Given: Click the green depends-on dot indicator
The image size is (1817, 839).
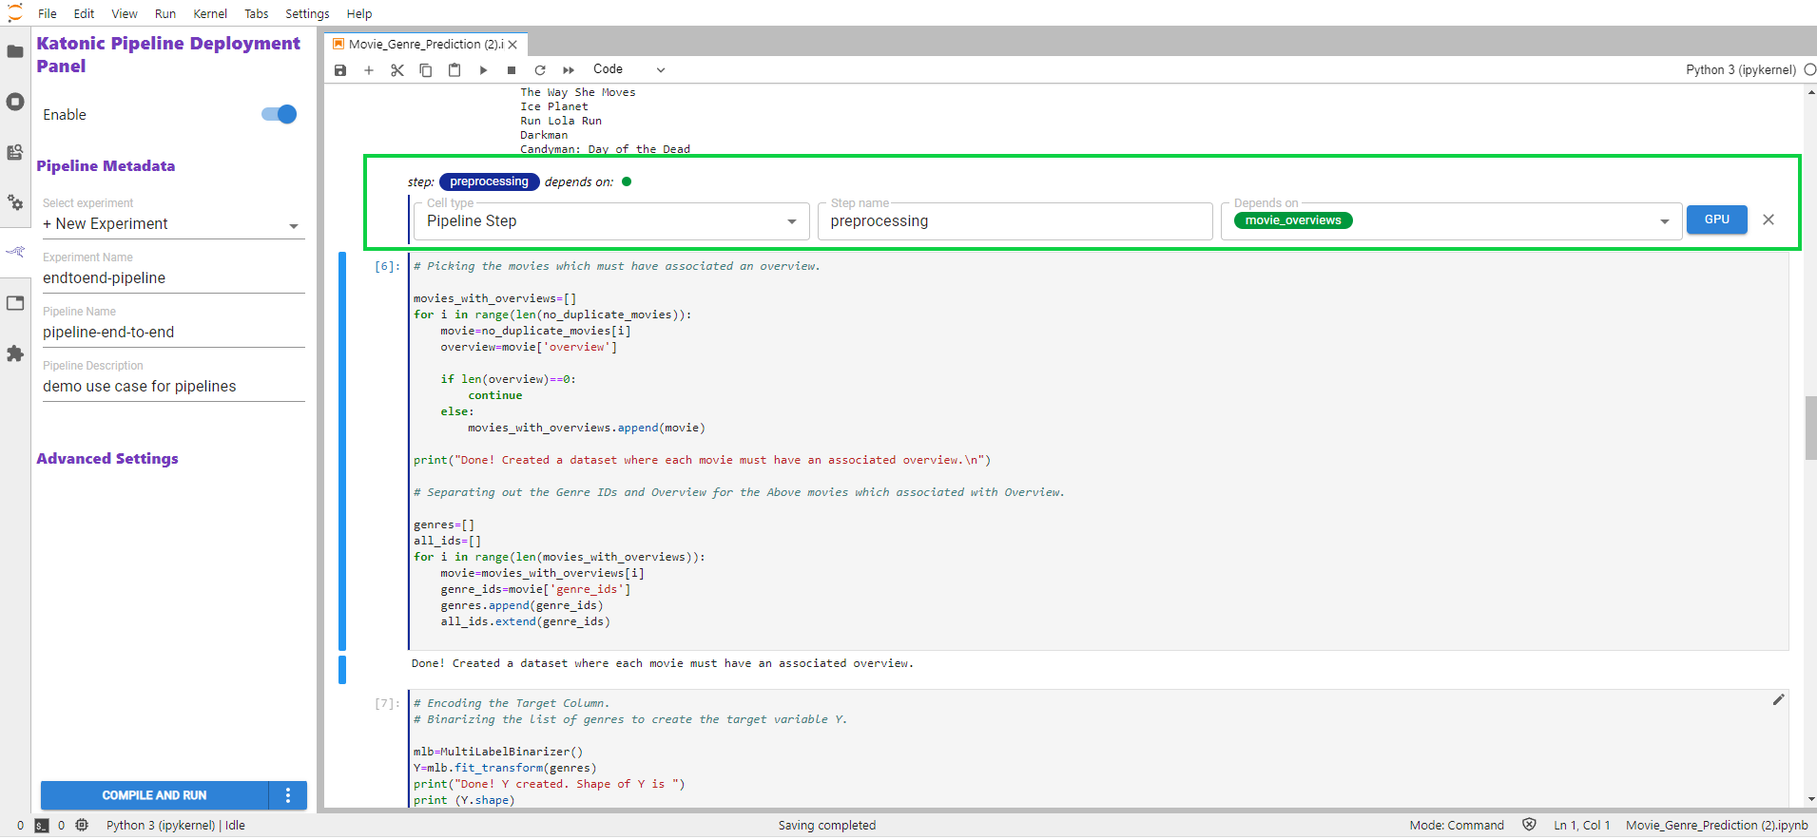Looking at the screenshot, I should click(x=627, y=181).
